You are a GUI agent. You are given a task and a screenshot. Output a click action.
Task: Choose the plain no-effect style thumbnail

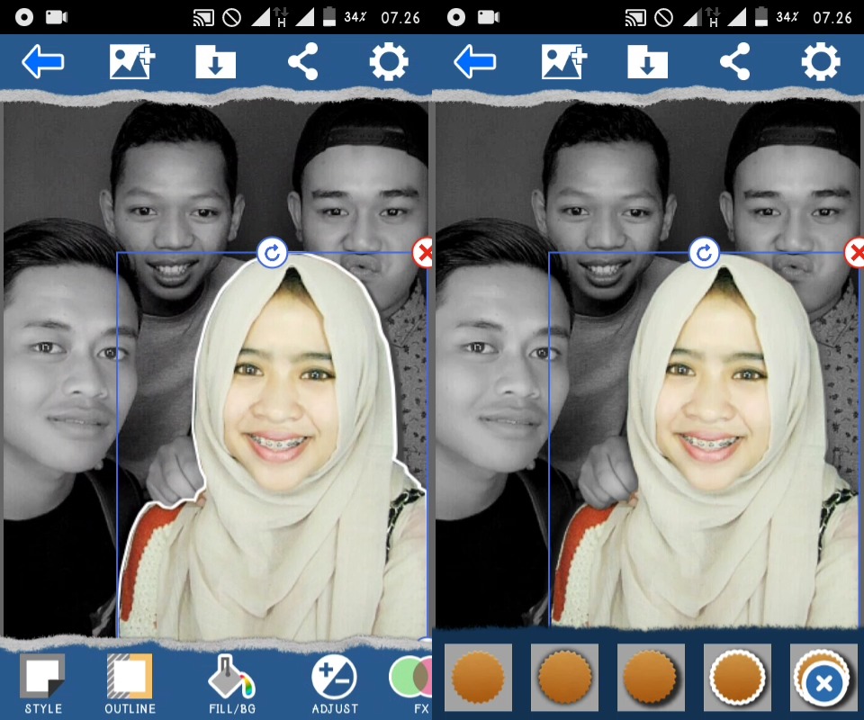point(478,677)
